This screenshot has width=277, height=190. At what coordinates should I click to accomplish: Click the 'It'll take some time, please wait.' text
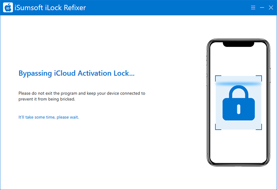(49, 117)
